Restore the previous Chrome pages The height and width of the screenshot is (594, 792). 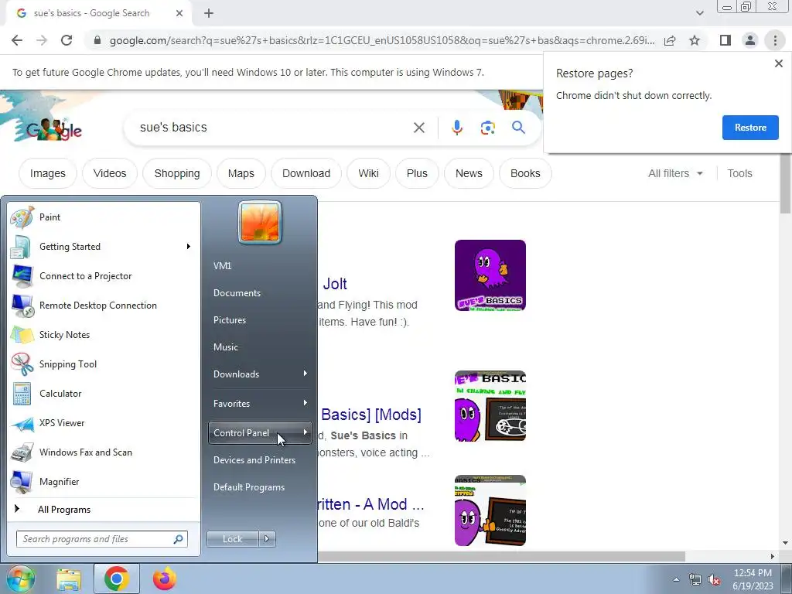[x=750, y=128]
